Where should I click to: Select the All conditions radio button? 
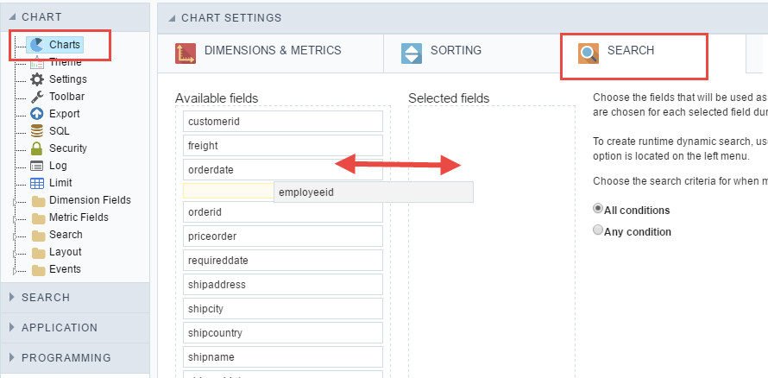[598, 209]
